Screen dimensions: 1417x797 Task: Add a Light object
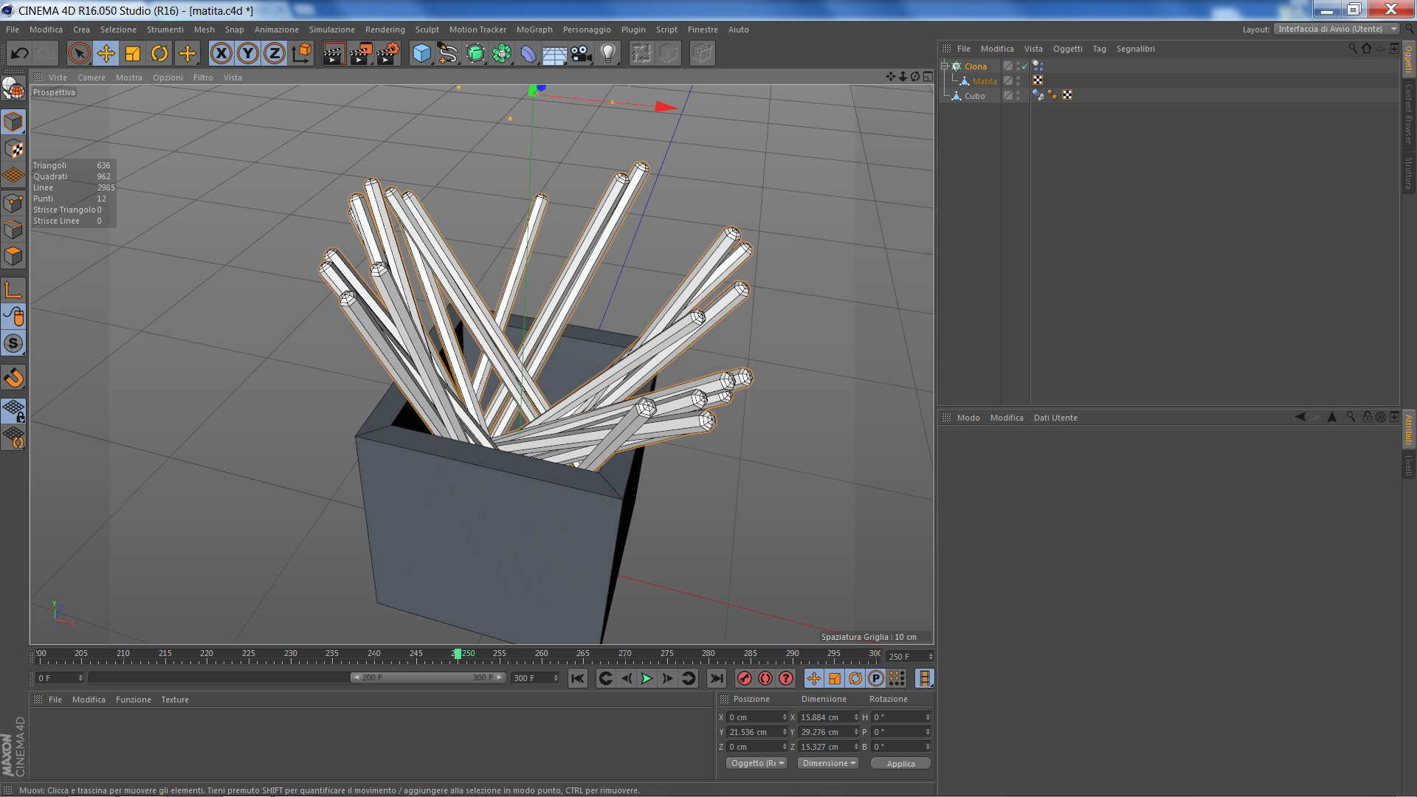(608, 53)
